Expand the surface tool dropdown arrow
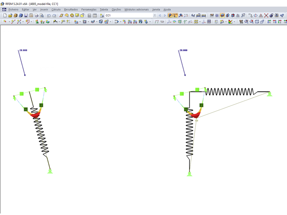This screenshot has width=287, height=215. click(80, 22)
